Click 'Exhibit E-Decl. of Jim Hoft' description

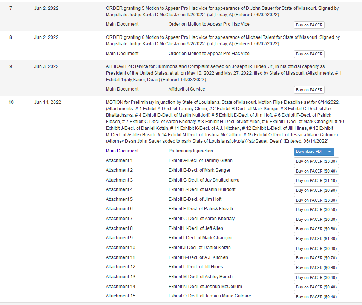click(195, 199)
